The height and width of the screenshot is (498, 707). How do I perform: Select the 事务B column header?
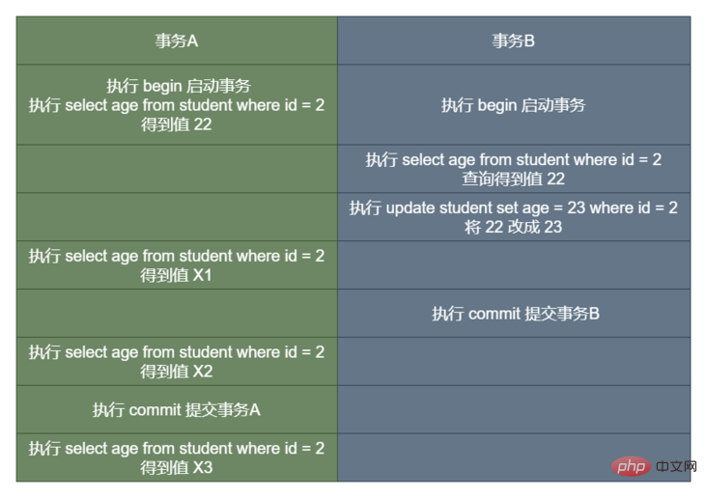514,41
